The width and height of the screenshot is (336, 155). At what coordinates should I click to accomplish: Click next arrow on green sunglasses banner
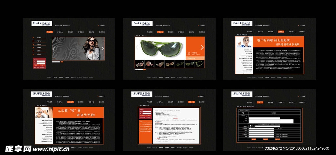202,48
